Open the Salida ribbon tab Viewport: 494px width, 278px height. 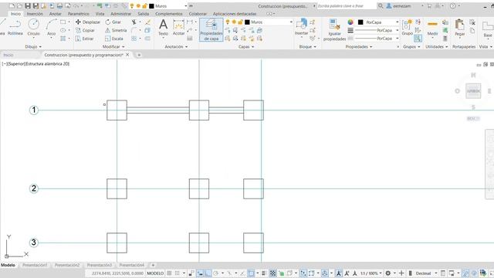(x=143, y=14)
